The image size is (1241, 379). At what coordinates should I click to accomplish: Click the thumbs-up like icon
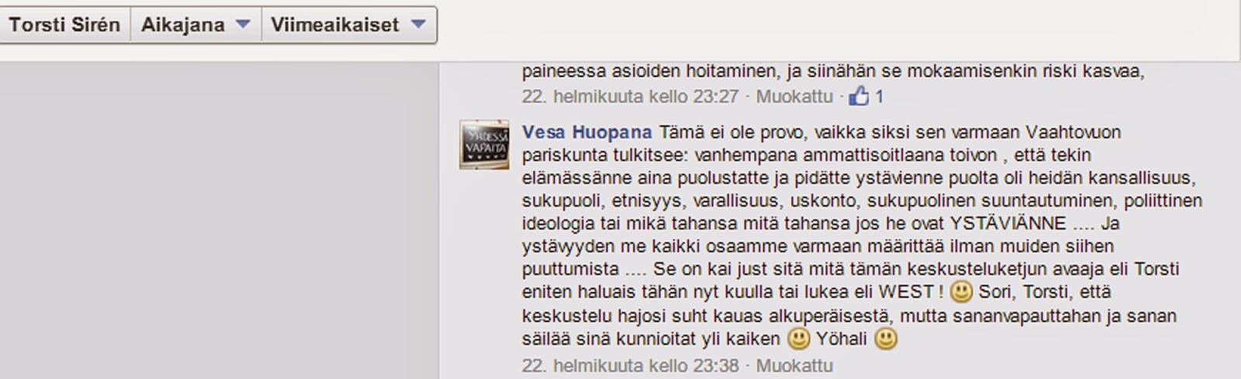(x=859, y=96)
